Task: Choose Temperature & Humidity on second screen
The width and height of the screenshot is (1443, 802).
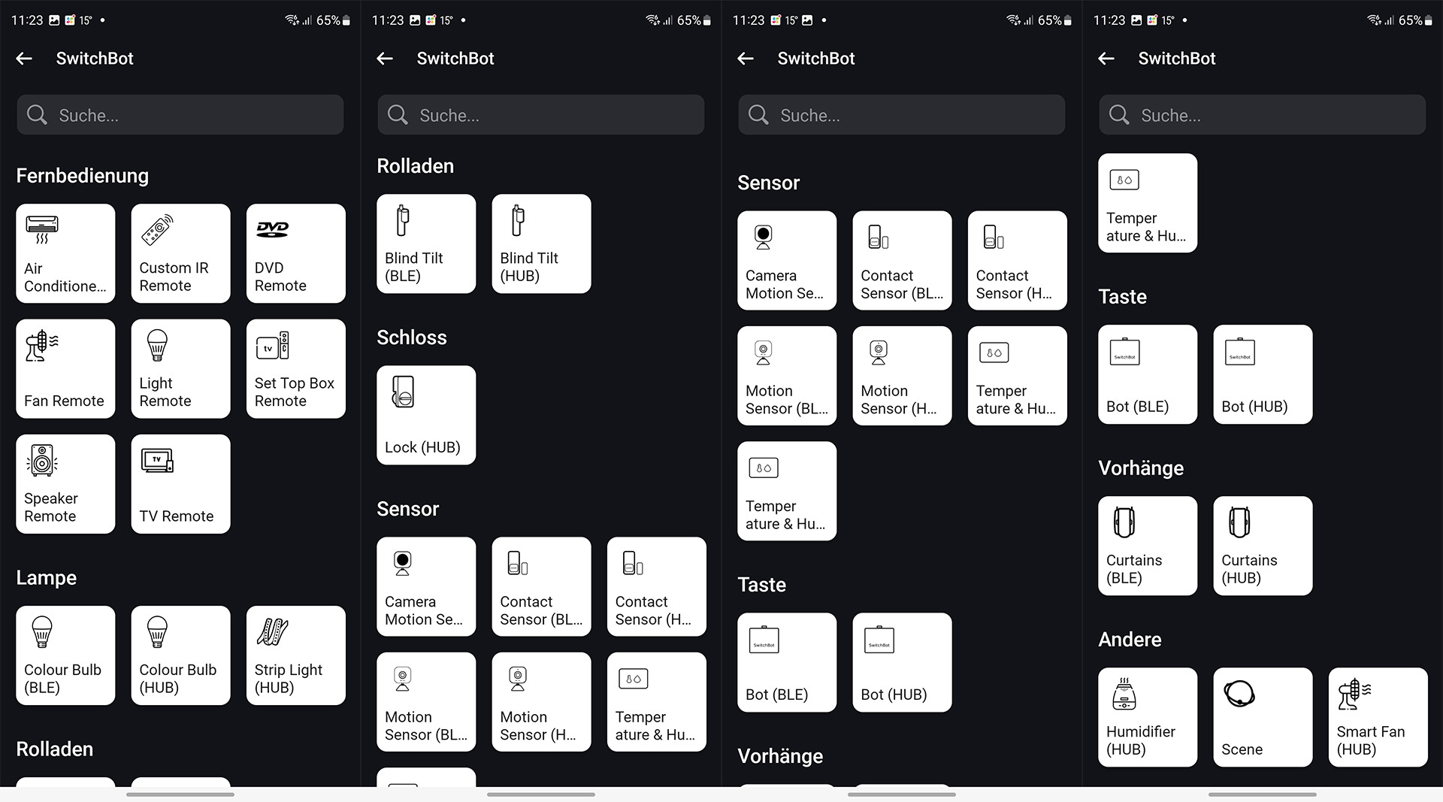Action: tap(657, 702)
